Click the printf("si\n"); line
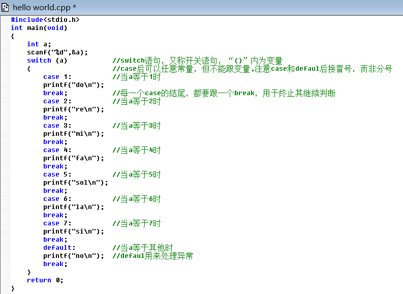403x294 pixels. click(x=74, y=231)
